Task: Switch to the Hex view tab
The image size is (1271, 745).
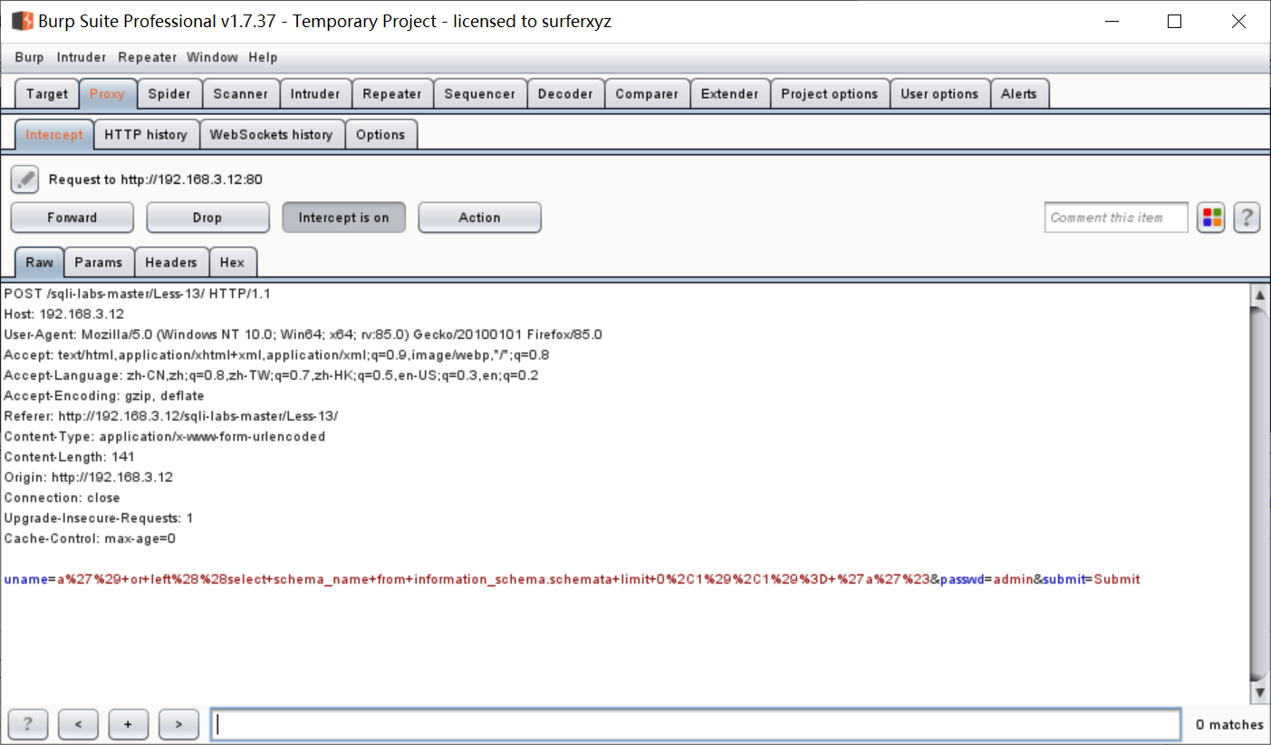Action: [232, 262]
